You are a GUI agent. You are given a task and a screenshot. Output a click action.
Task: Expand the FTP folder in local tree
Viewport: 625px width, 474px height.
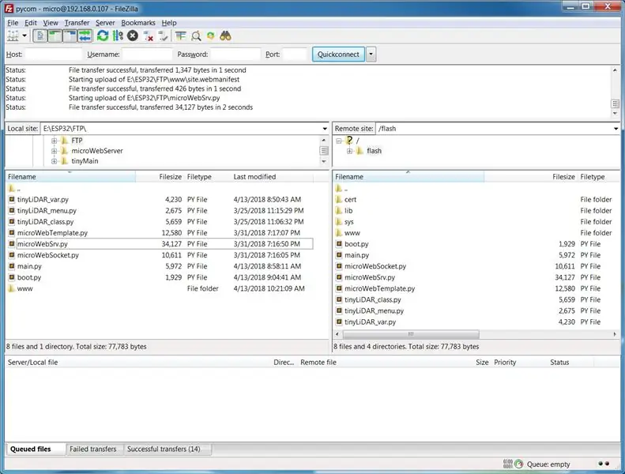(55, 141)
